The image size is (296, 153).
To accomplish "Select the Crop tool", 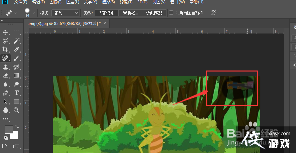I will 5,50.
